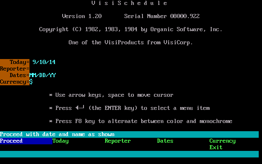Viewport: 262px width, 164px height.
Task: Click the 'Press F8 key' hint line
Action: 141,121
